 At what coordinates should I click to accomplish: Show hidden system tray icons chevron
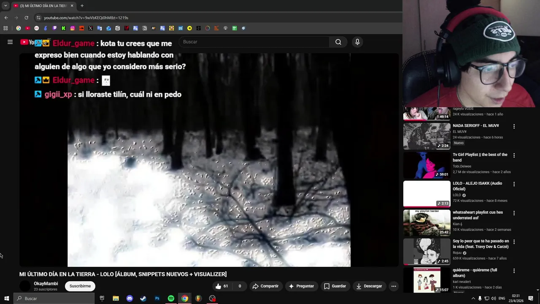tap(473, 299)
